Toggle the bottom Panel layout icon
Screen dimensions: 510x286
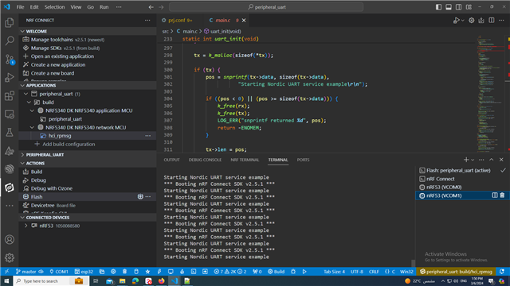(449, 7)
